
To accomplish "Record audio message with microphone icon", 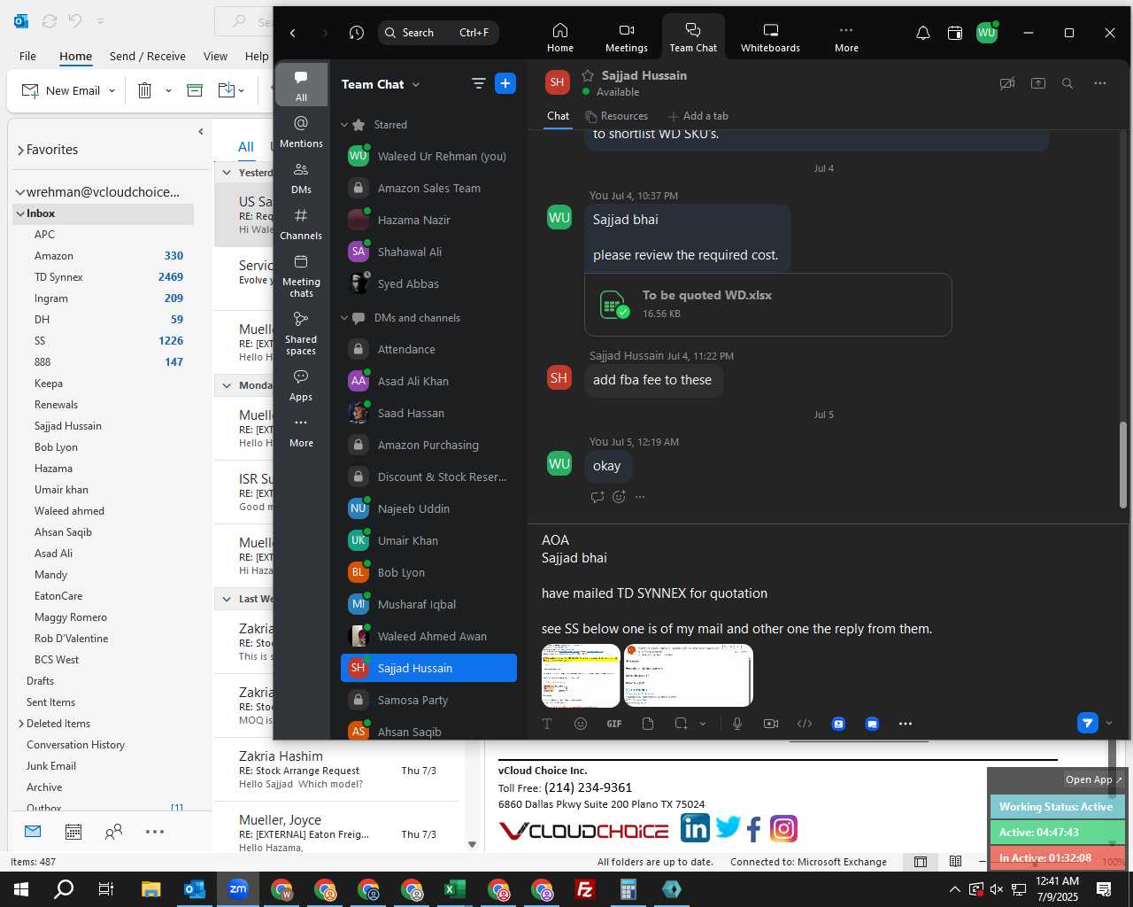I will coord(736,724).
